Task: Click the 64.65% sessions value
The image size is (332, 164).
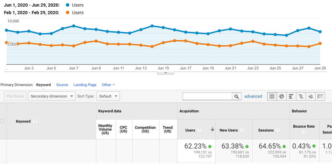Action: (270, 146)
